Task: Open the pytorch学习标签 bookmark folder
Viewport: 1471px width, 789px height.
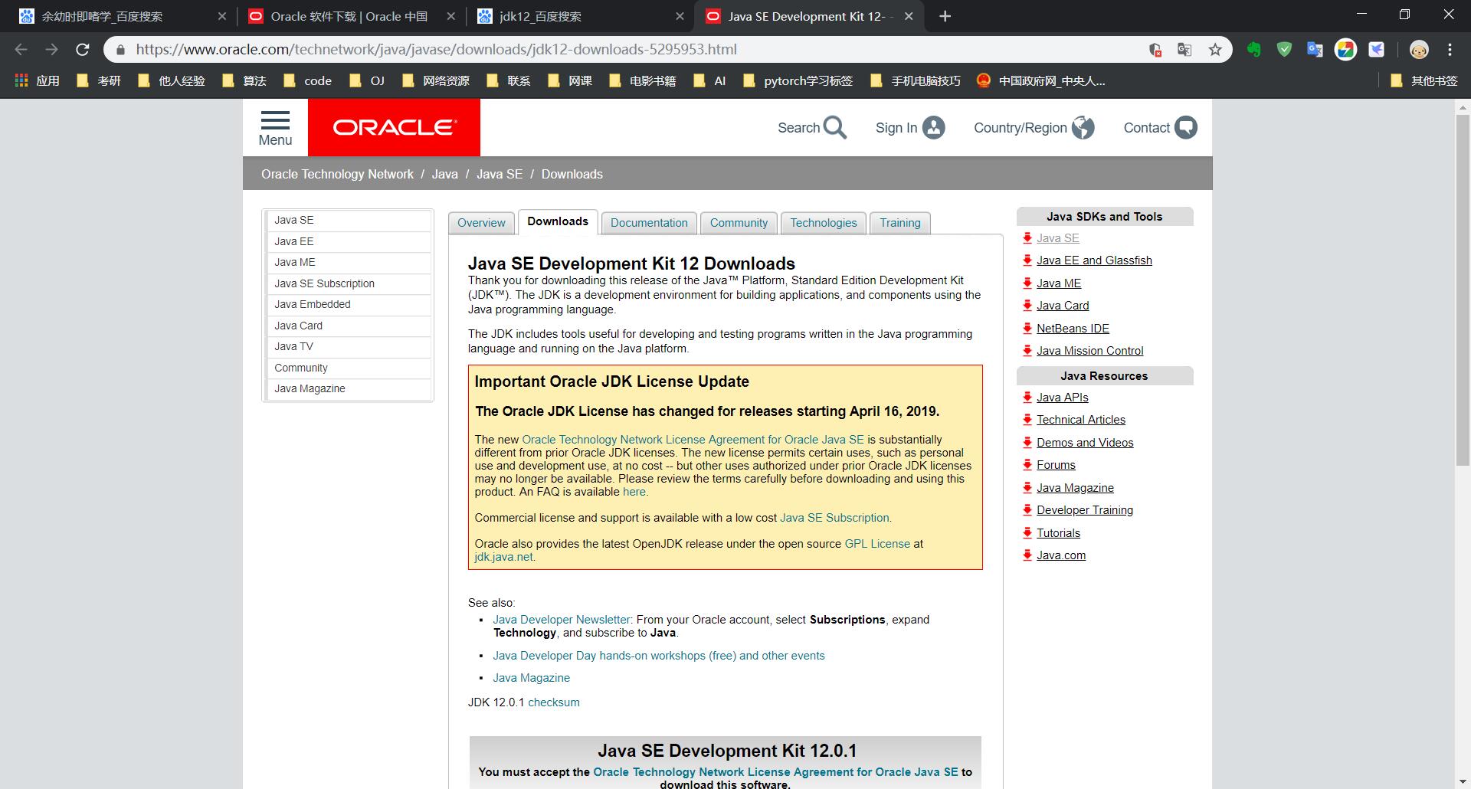Action: (x=798, y=80)
